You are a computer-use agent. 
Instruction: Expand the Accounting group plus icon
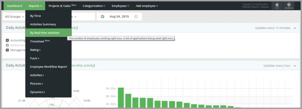7,40
